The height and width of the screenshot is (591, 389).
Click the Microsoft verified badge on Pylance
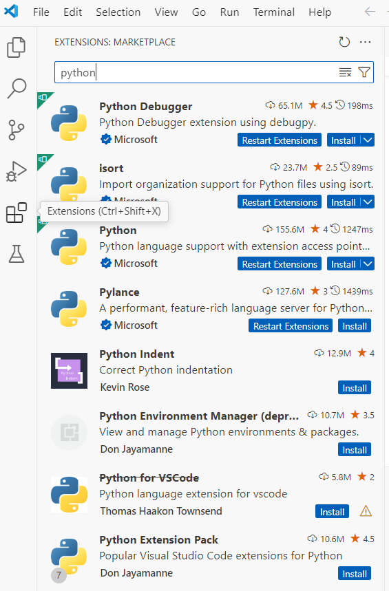click(x=106, y=325)
